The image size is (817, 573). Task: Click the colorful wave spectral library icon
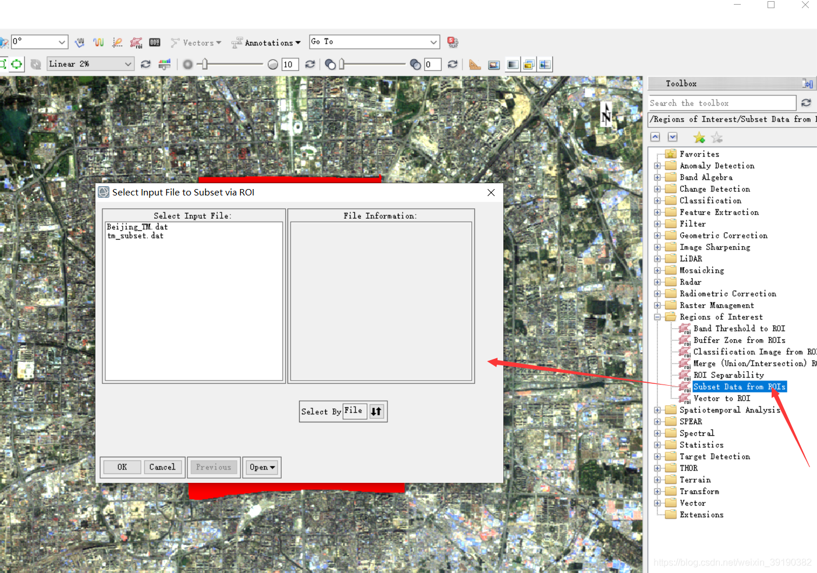click(98, 42)
